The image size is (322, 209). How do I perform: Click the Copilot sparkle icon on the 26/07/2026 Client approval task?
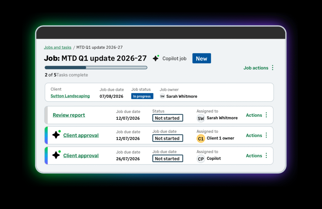point(56,155)
